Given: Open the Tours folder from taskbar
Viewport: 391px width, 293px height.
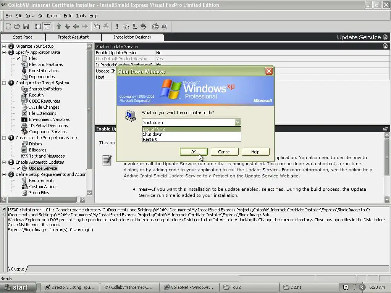Looking at the screenshot, I should pos(249,287).
